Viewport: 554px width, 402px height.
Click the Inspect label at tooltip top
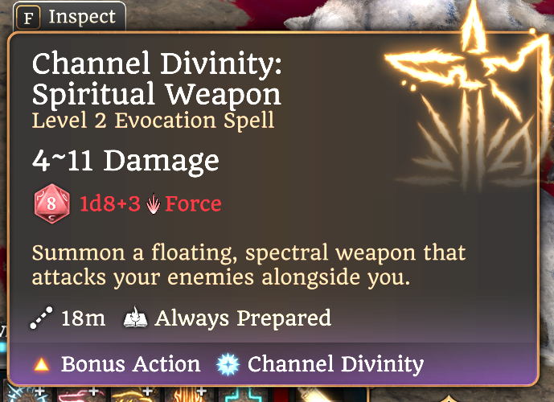coord(82,17)
